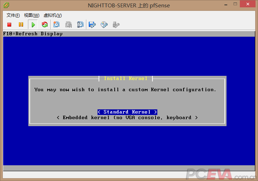Revert to the current snapshot
This screenshot has width=258, height=181.
pos(69,24)
